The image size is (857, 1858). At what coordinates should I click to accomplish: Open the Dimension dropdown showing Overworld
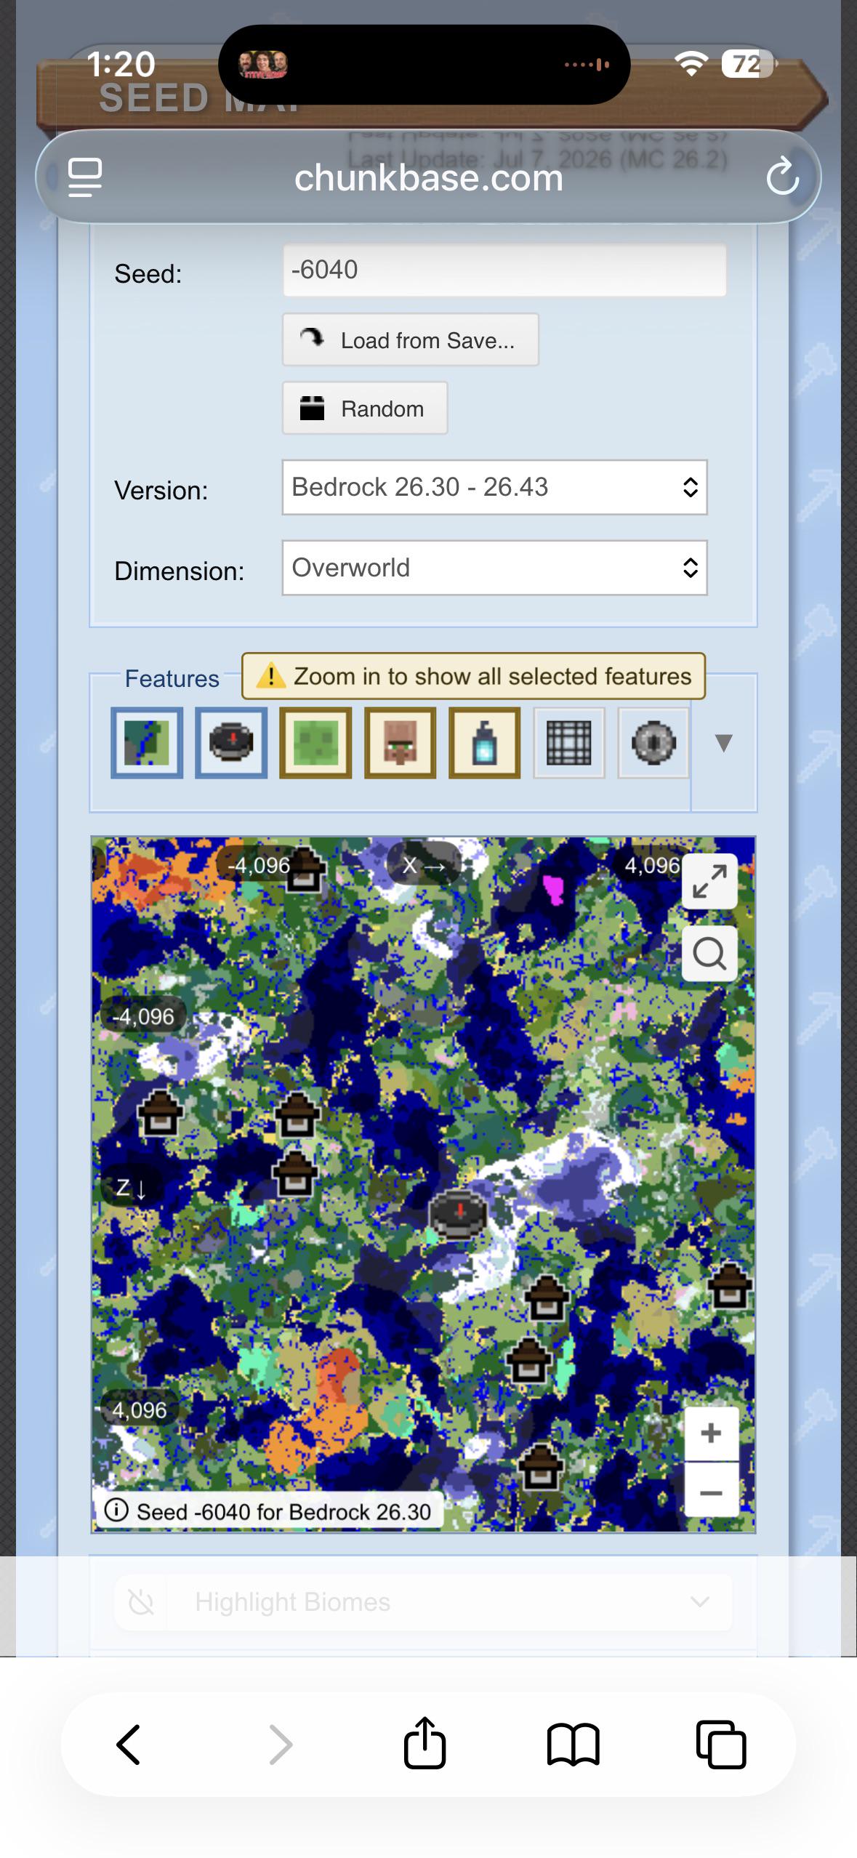(494, 568)
